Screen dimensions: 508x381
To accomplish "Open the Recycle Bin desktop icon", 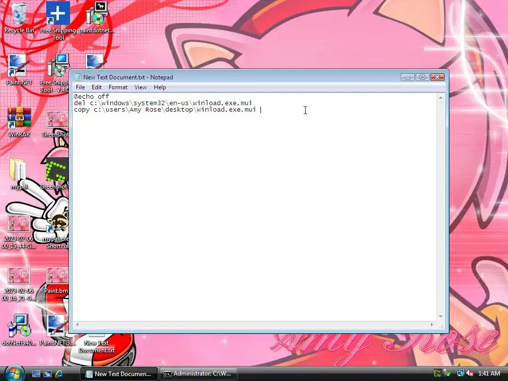I will 19,17.
